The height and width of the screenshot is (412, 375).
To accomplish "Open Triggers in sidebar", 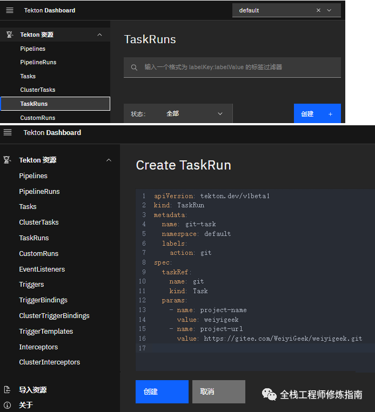I will pos(31,285).
